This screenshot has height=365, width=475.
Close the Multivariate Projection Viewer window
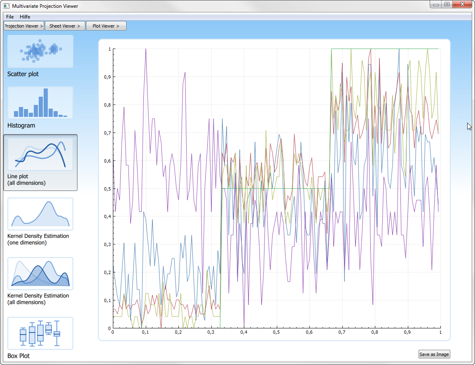pyautogui.click(x=462, y=5)
